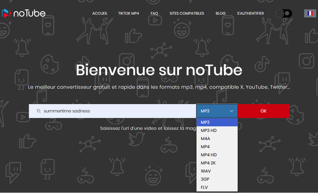Collapse the MP3 format dropdown
The width and height of the screenshot is (318, 193).
(x=217, y=111)
